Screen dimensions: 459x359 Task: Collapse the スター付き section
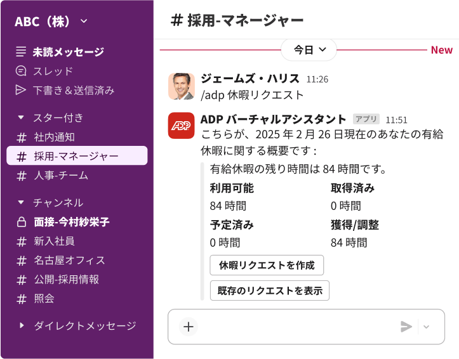tap(21, 117)
